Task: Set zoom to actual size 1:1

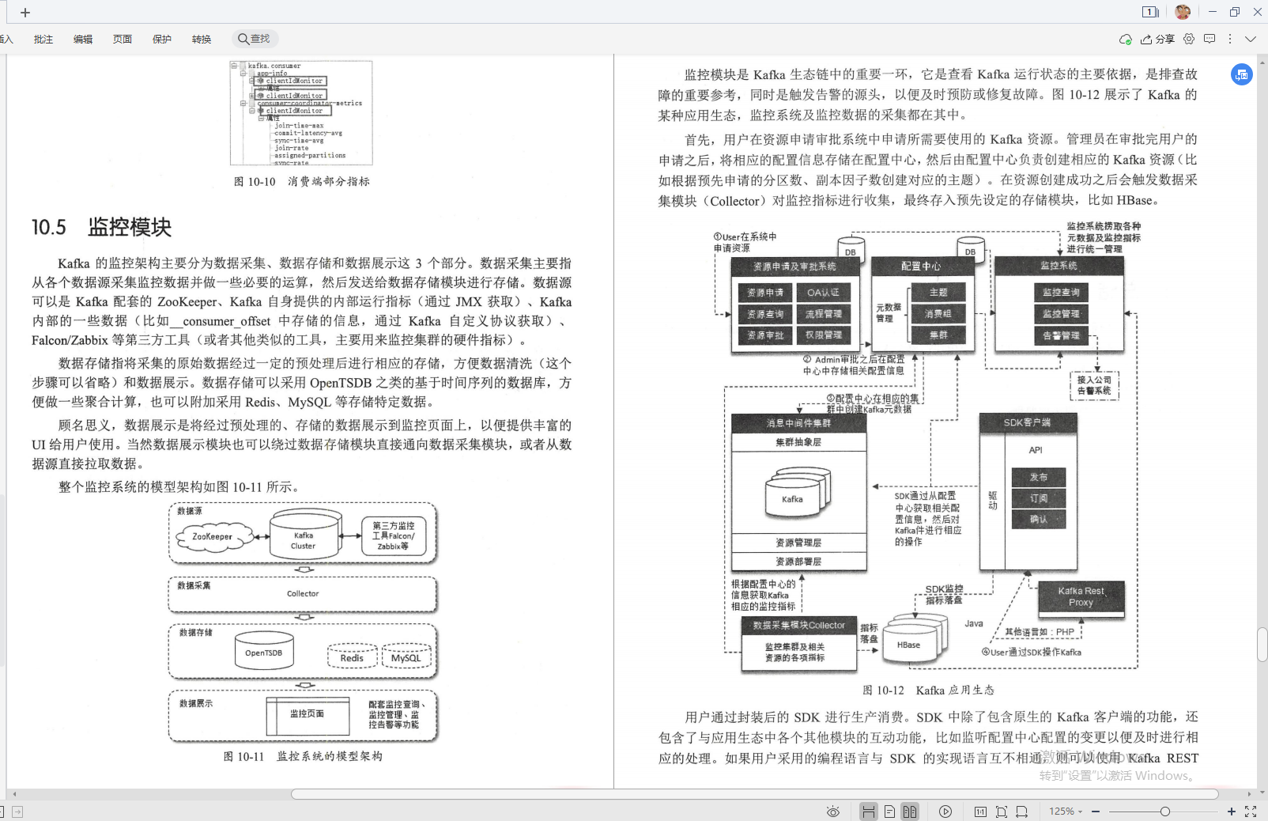Action: pos(980,812)
